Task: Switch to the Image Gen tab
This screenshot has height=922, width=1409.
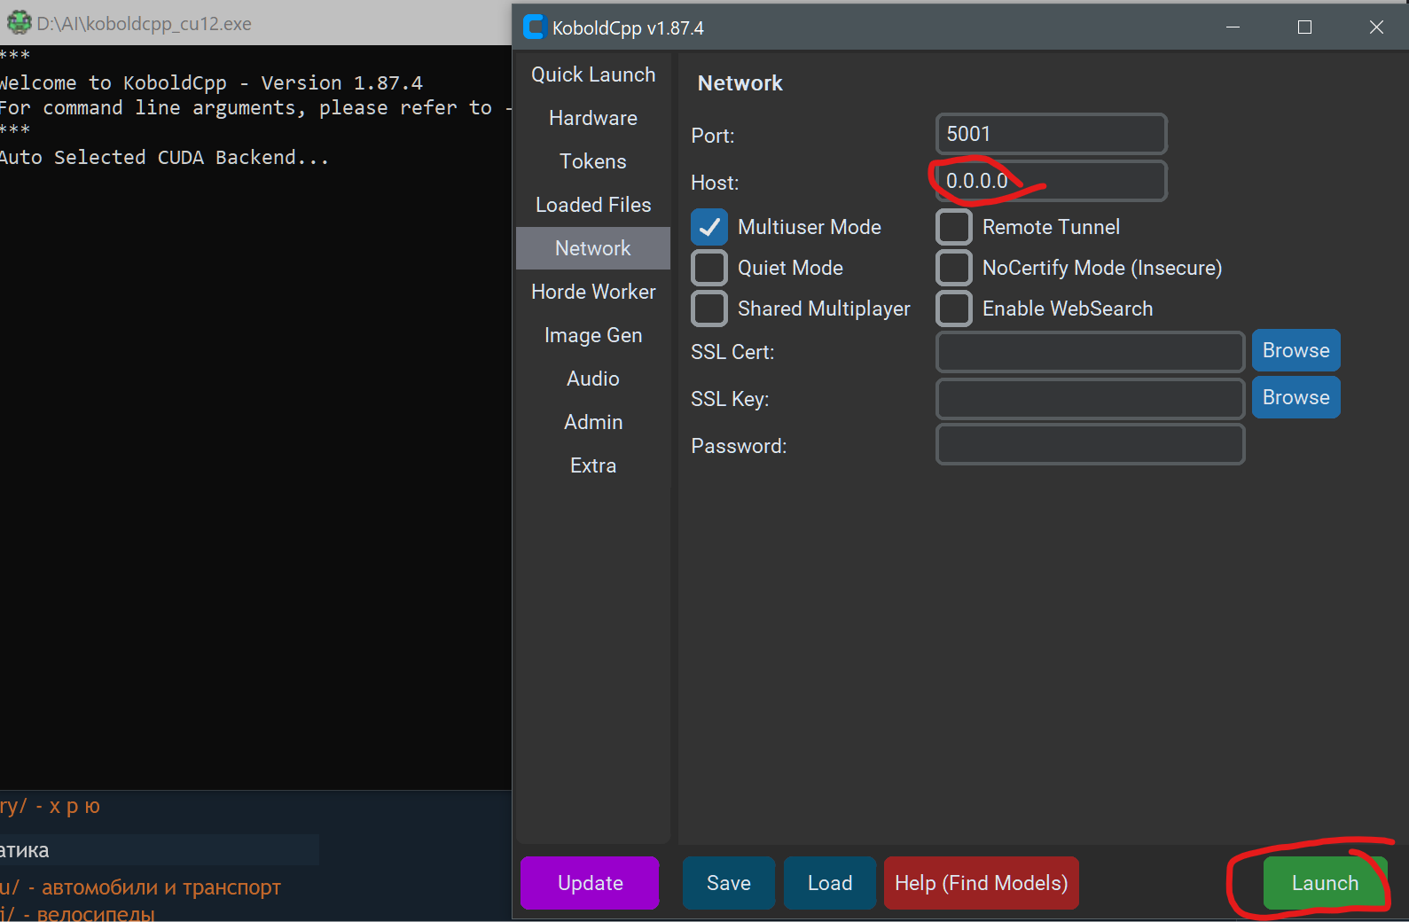Action: 593,335
